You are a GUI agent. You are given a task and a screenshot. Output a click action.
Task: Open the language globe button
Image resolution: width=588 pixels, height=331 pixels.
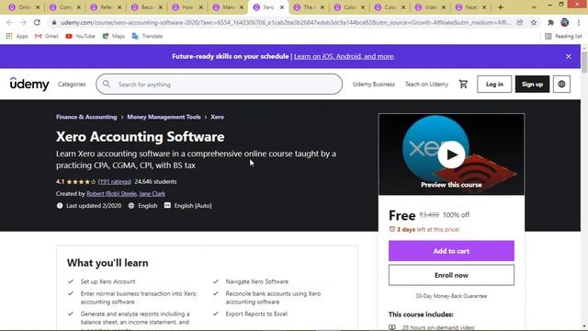click(561, 84)
